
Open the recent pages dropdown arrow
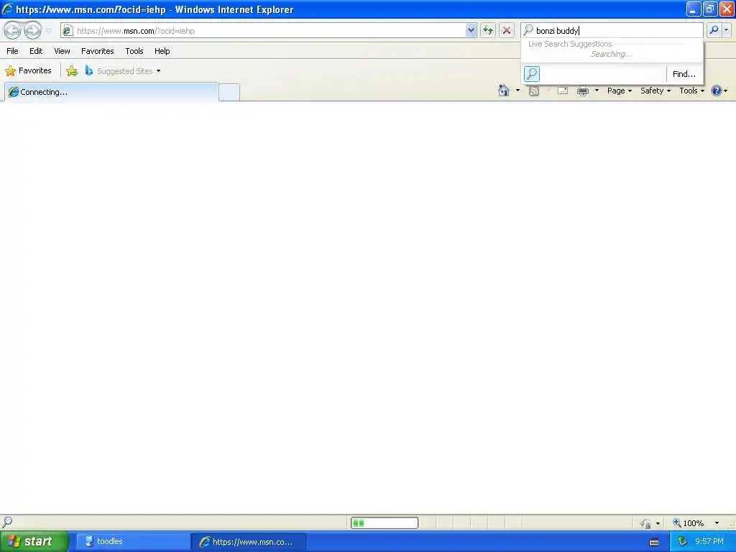[48, 31]
